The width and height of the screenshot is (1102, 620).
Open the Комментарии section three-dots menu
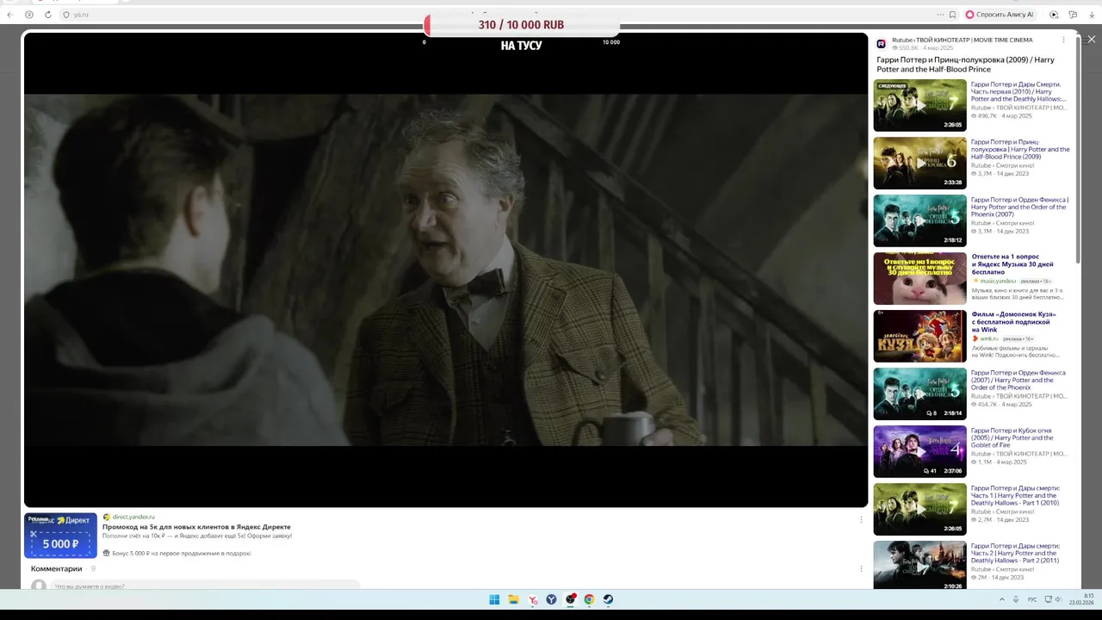[x=861, y=568]
